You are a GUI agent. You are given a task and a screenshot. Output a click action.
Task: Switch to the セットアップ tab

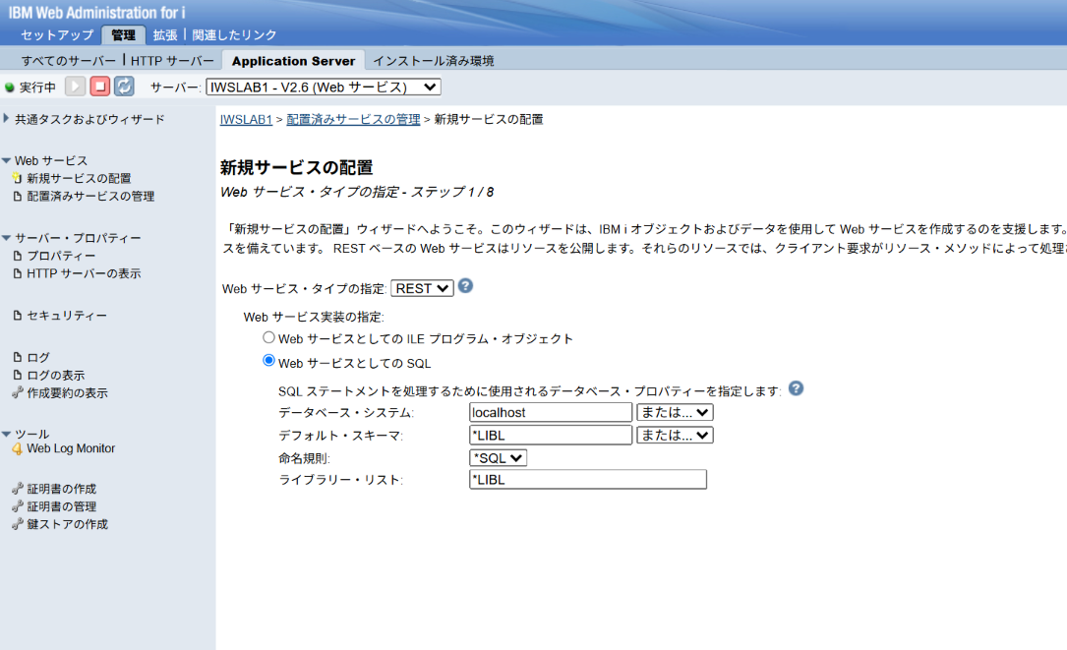tap(57, 34)
